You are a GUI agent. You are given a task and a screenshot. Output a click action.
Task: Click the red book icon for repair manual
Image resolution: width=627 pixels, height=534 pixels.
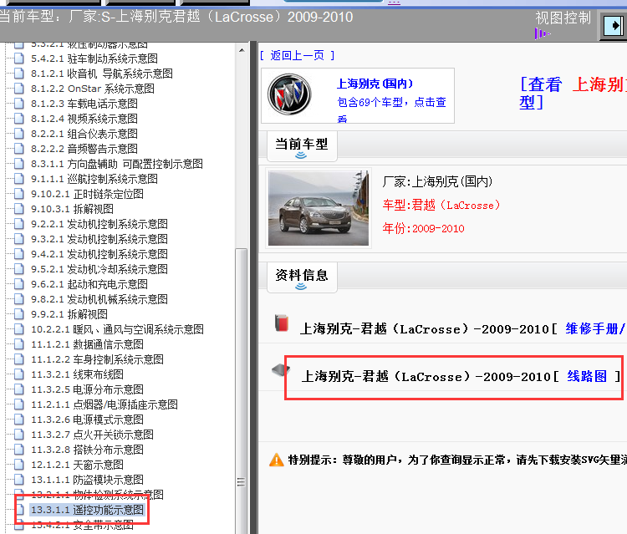click(x=282, y=323)
